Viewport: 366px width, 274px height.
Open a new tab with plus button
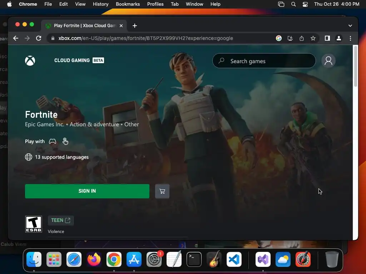click(135, 26)
